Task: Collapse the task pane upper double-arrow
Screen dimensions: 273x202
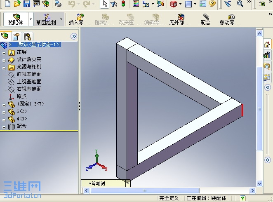Action: (268, 87)
